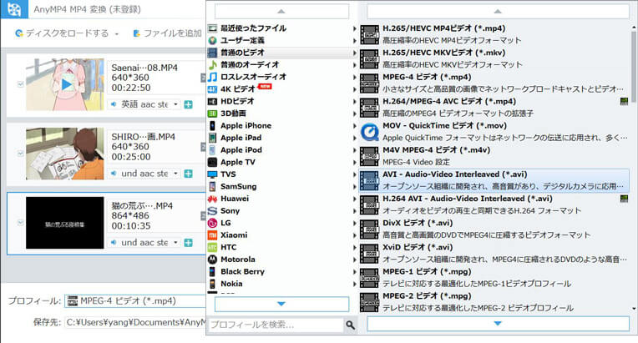Click the 3D動画 category icon

212,113
